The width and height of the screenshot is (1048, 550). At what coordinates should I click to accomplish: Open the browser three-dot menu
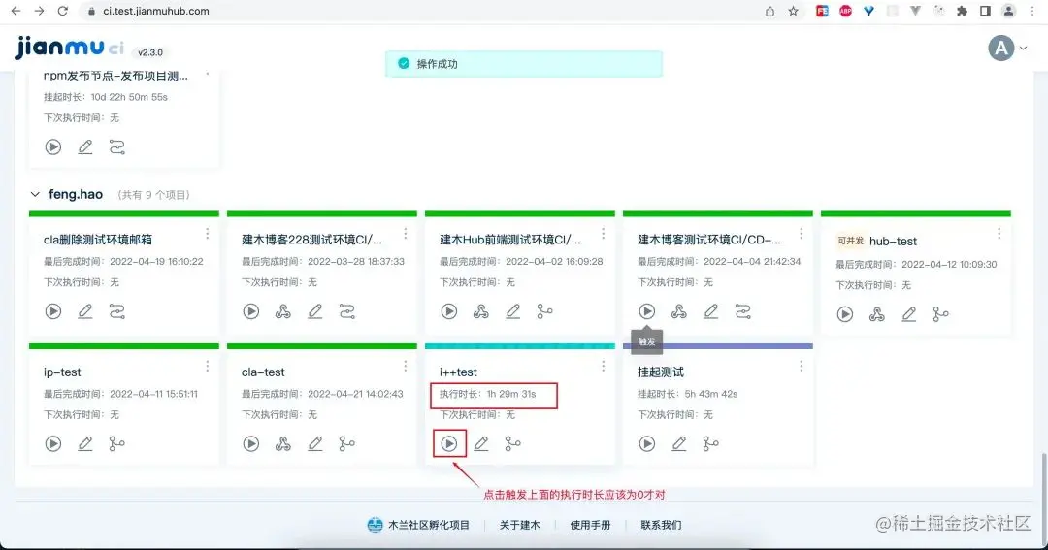tap(1032, 12)
